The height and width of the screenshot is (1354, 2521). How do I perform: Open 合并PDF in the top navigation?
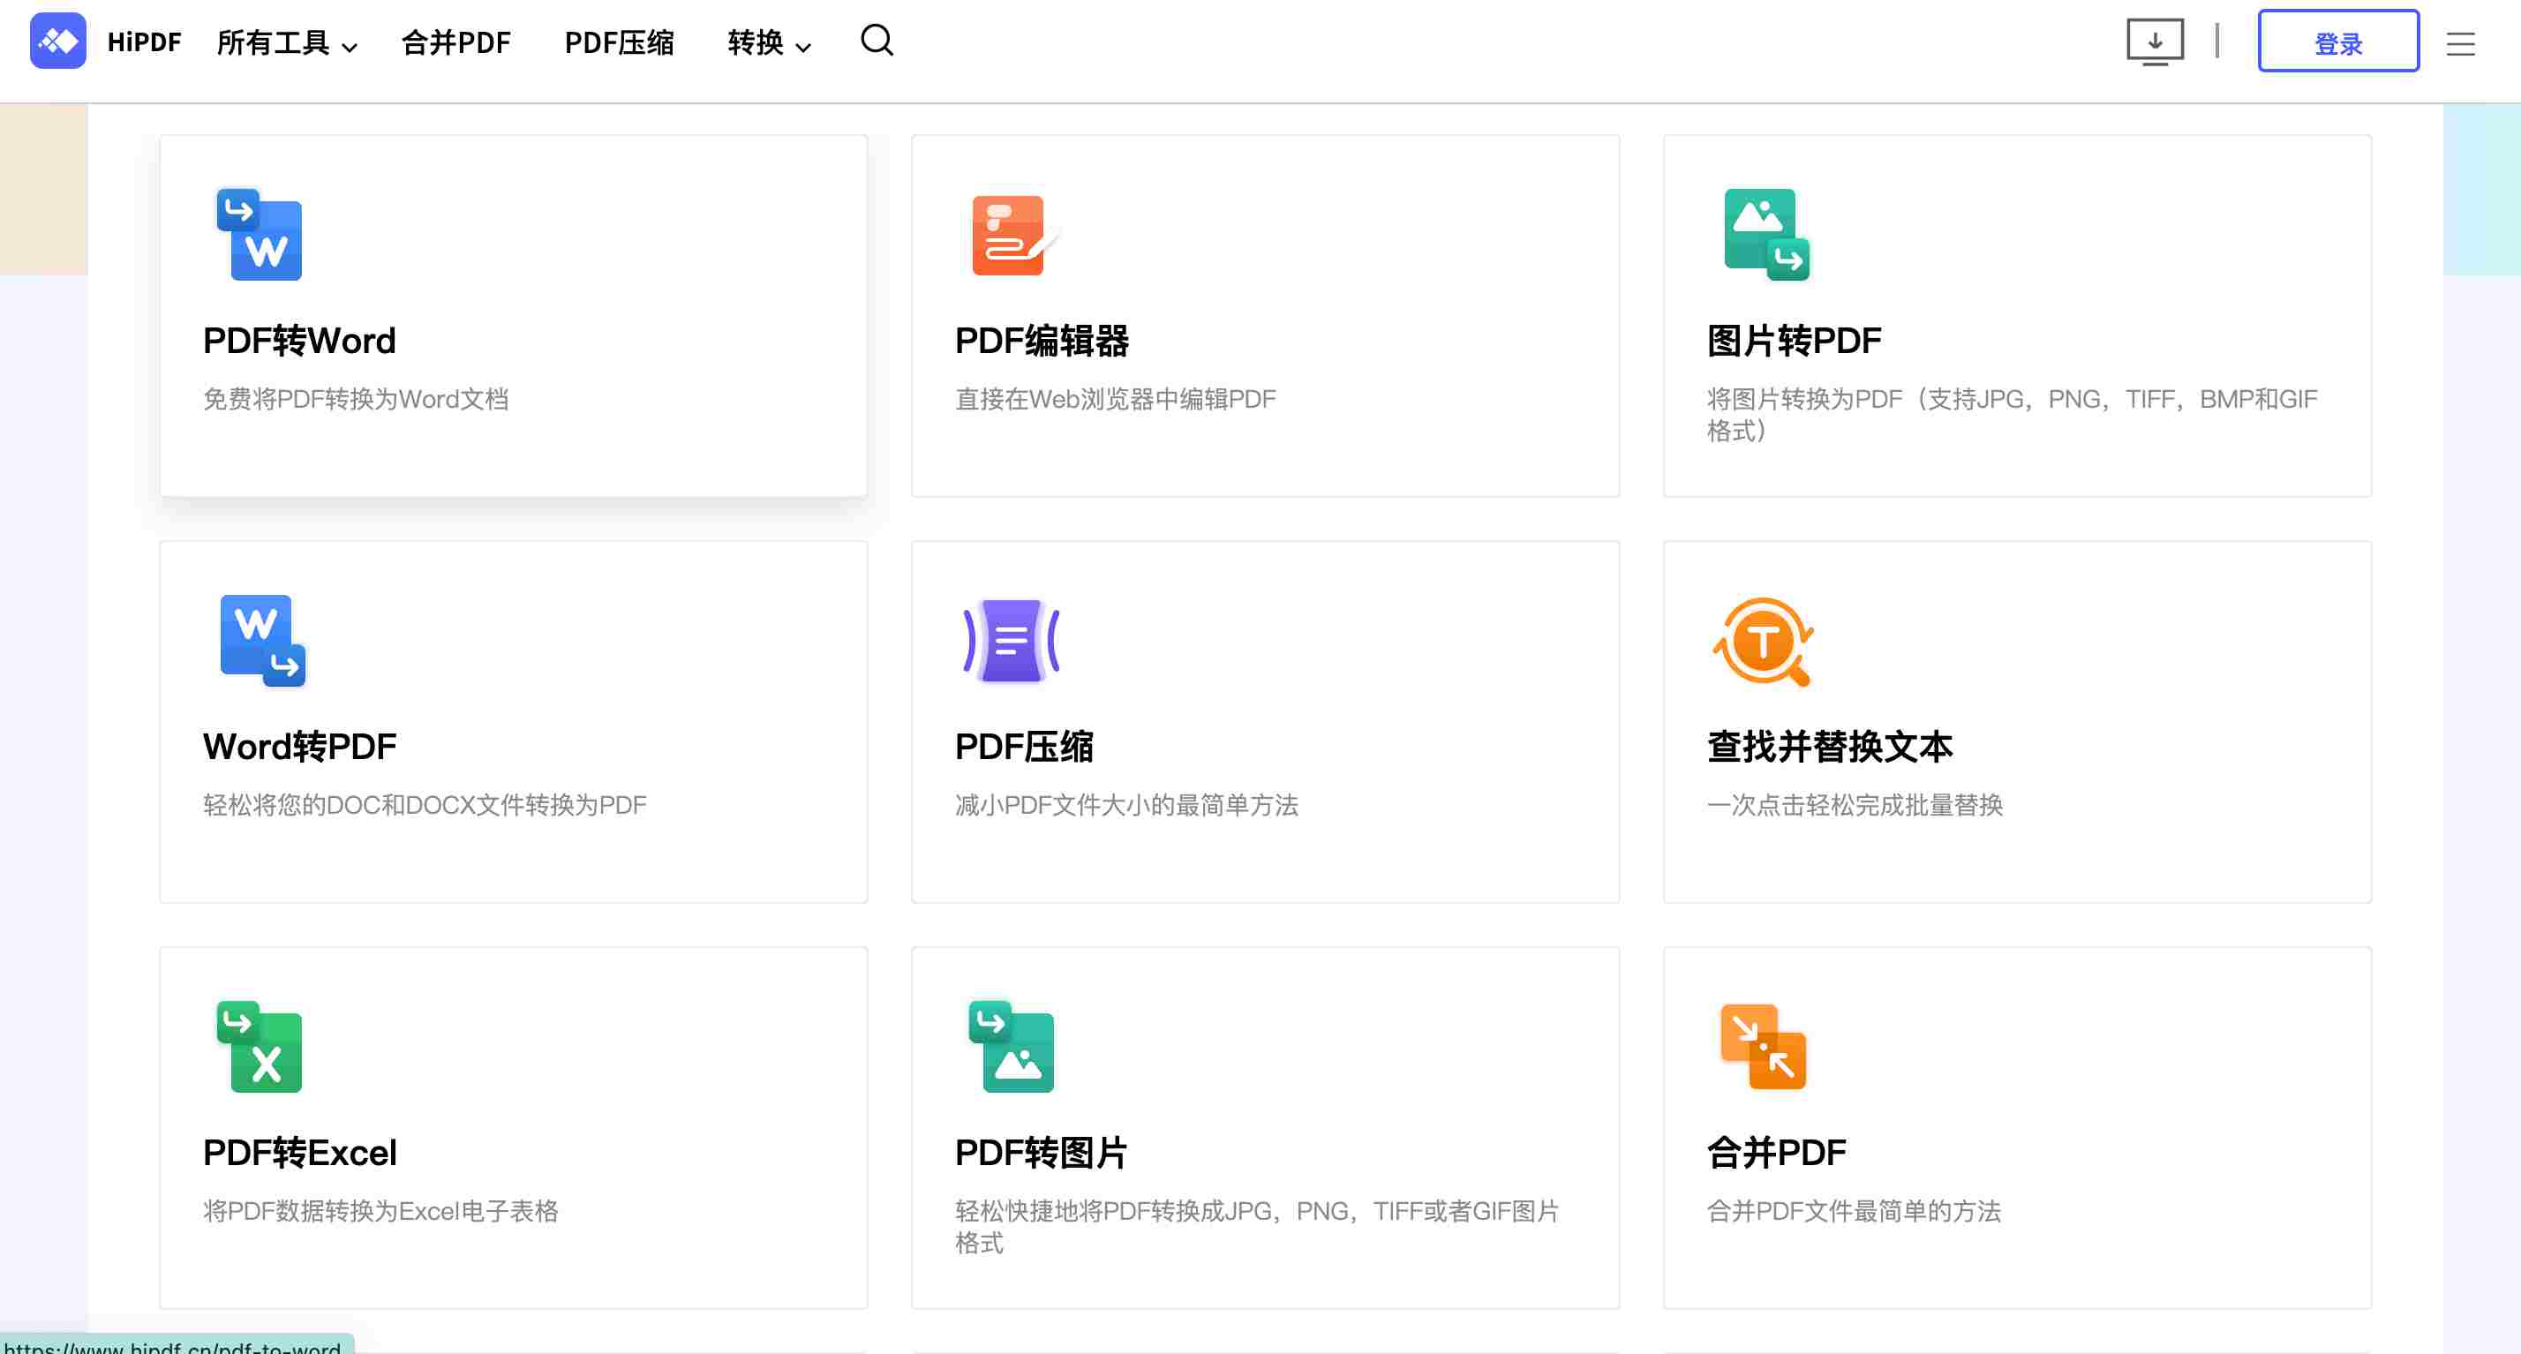tap(456, 43)
